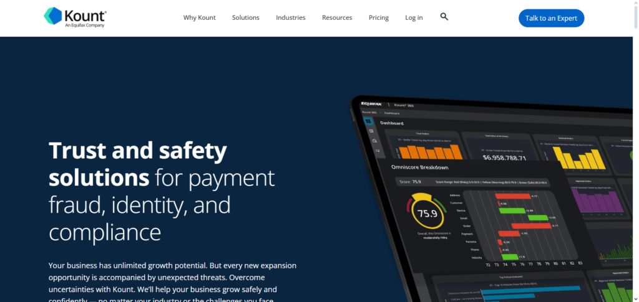Click the "$6,958,788.71" order value
639x302 pixels.
tap(504, 158)
